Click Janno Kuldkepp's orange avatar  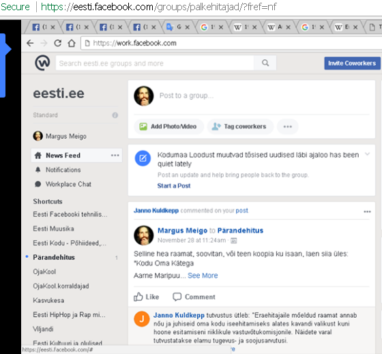(142, 319)
